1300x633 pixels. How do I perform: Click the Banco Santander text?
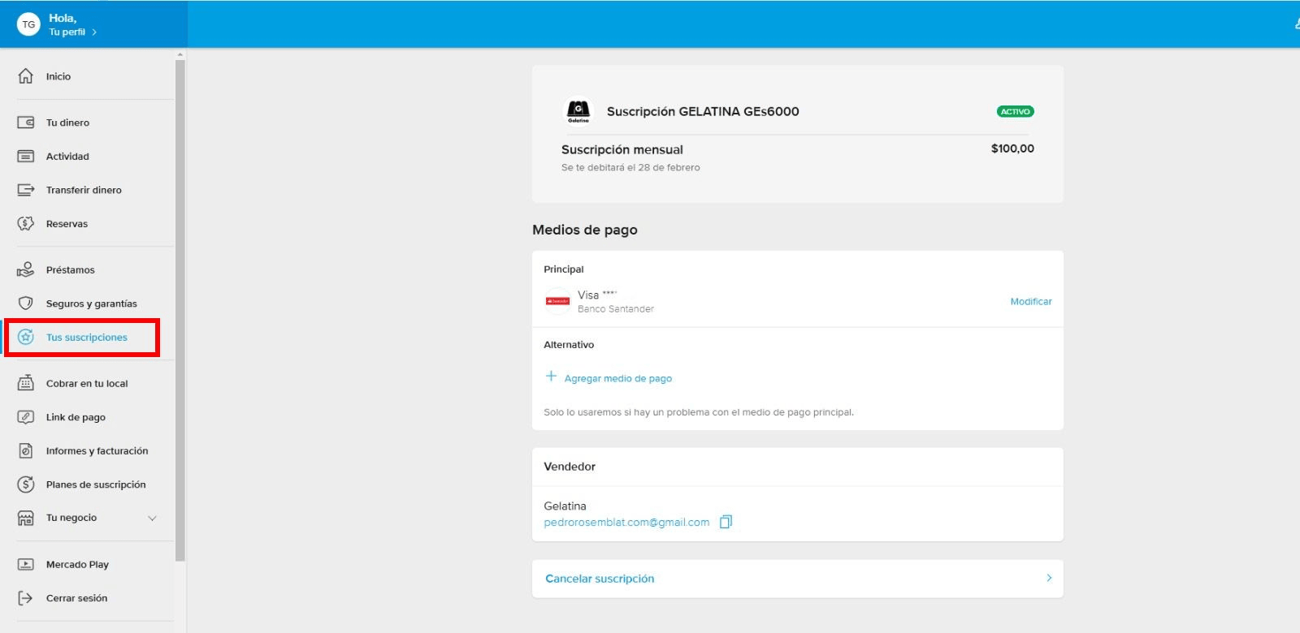(x=616, y=308)
